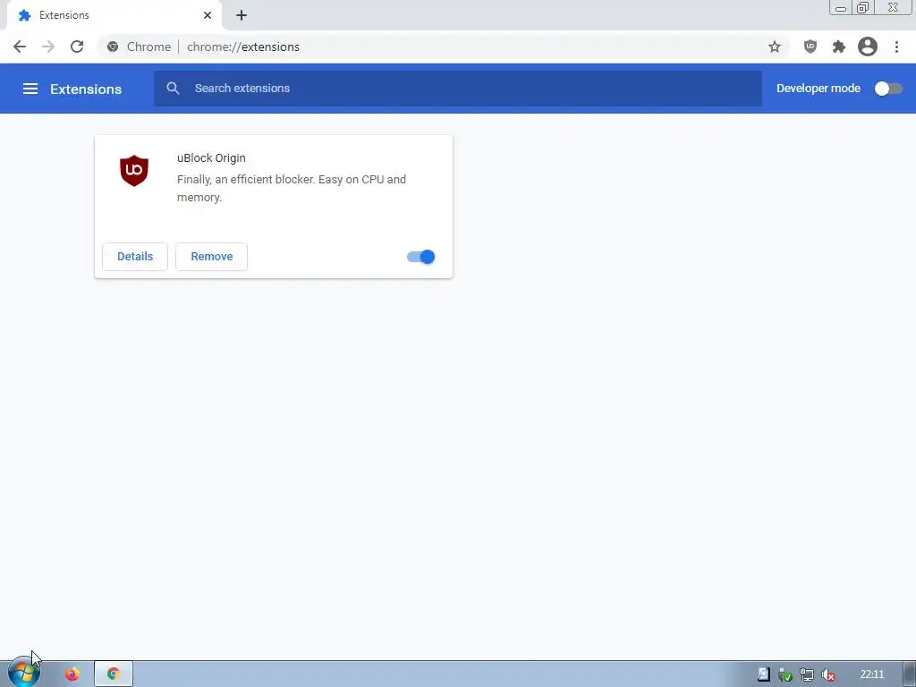This screenshot has width=916, height=687.
Task: Close the Extensions tab
Action: point(208,15)
